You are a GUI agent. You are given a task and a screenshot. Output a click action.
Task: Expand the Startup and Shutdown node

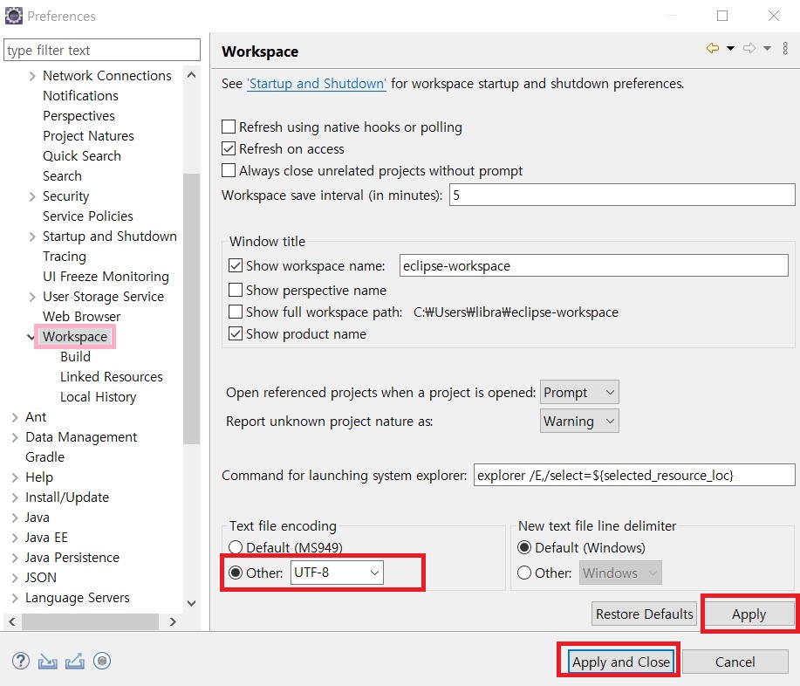tap(32, 237)
